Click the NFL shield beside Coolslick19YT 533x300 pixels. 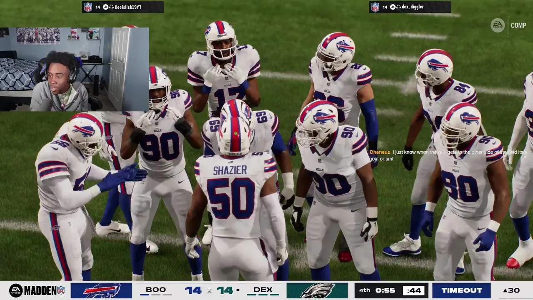(x=88, y=7)
